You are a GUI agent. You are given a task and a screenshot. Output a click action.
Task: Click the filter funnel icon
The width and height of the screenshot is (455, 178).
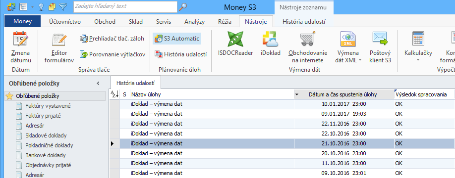[62, 6]
